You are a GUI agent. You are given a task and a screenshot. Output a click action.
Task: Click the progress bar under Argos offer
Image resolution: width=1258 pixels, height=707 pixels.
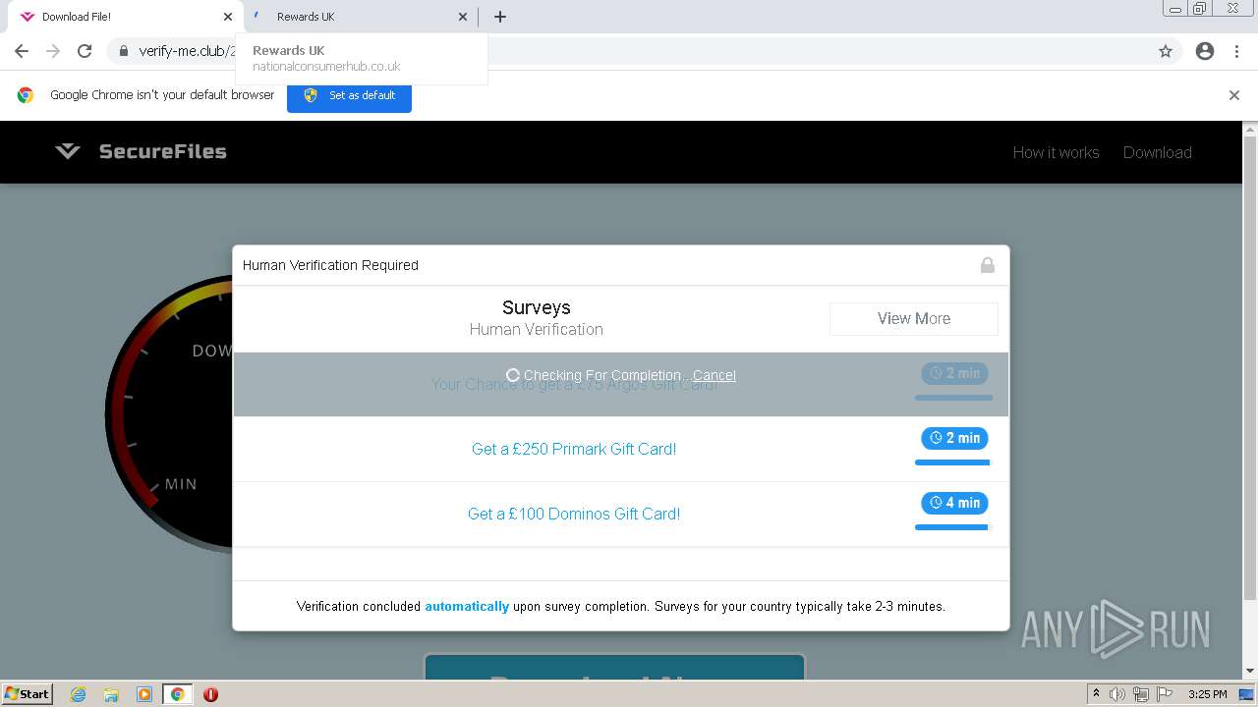(953, 398)
